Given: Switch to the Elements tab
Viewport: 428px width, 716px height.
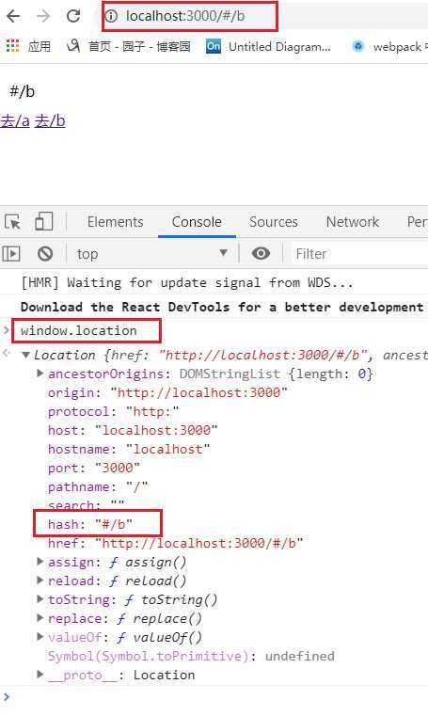Looking at the screenshot, I should point(115,222).
